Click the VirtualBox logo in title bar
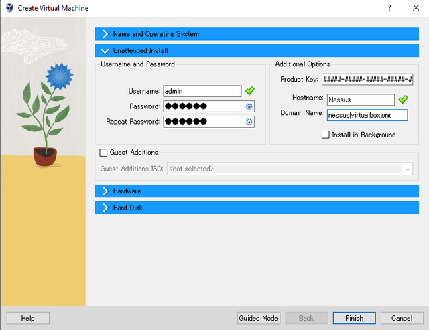 [x=9, y=8]
